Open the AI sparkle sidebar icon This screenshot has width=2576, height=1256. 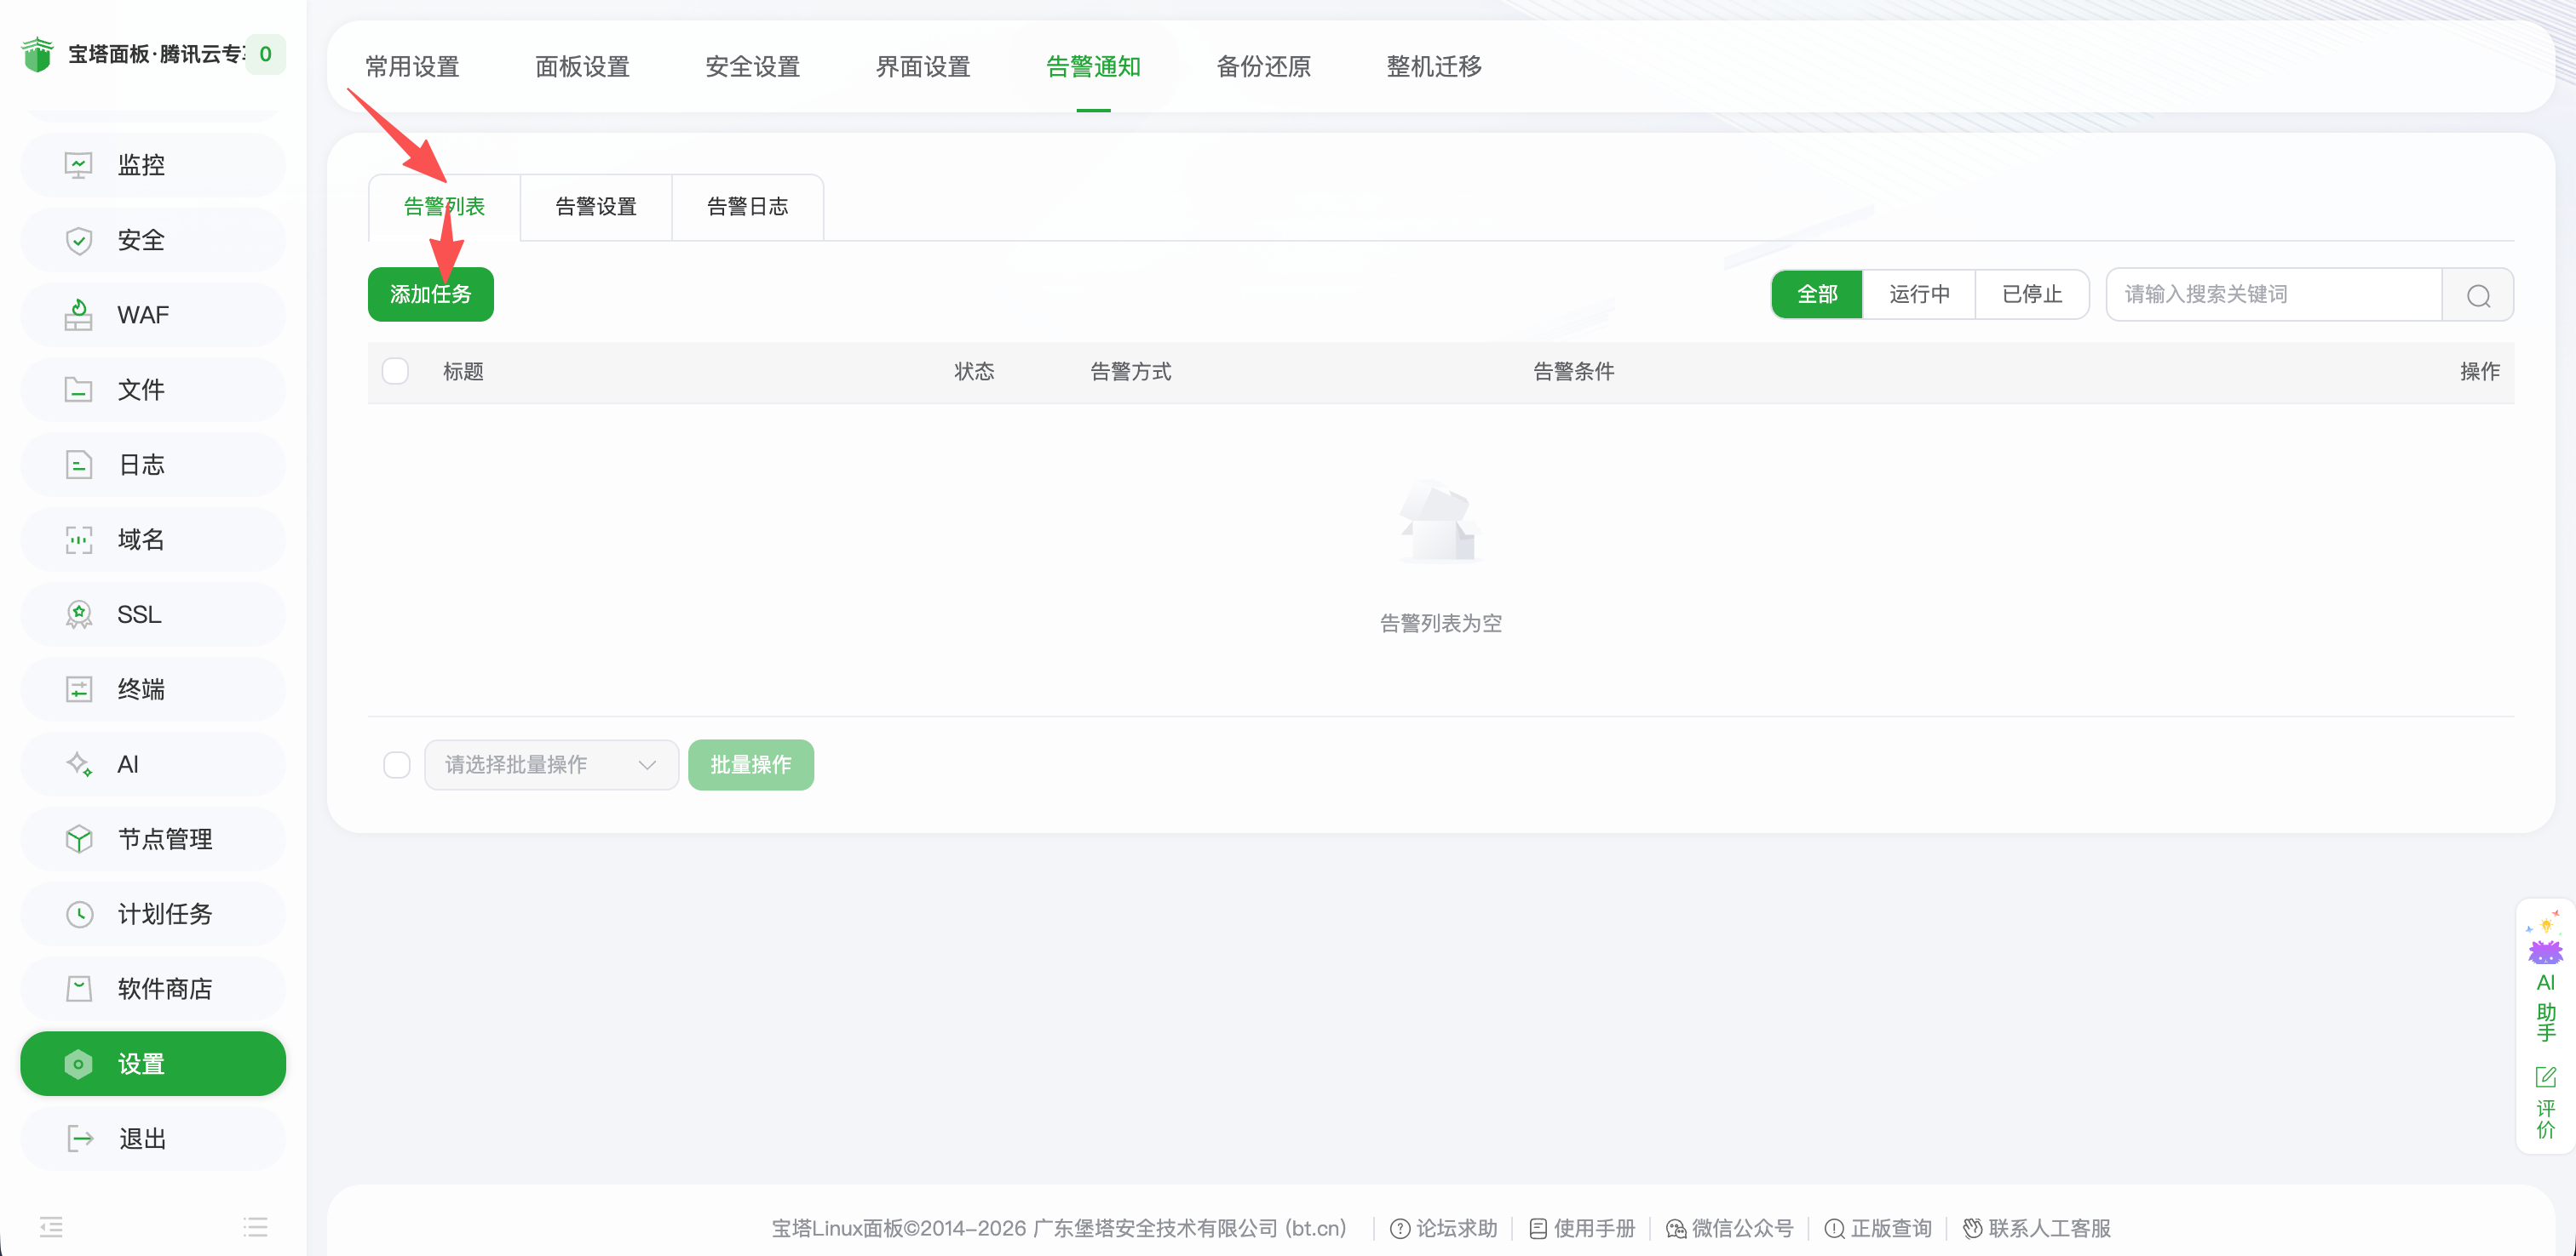[x=78, y=764]
